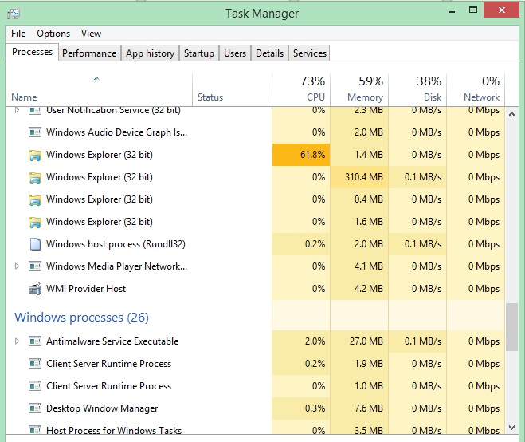Screen dimensions: 525x442
Task: Switch to the Startup tab
Action: pos(199,53)
